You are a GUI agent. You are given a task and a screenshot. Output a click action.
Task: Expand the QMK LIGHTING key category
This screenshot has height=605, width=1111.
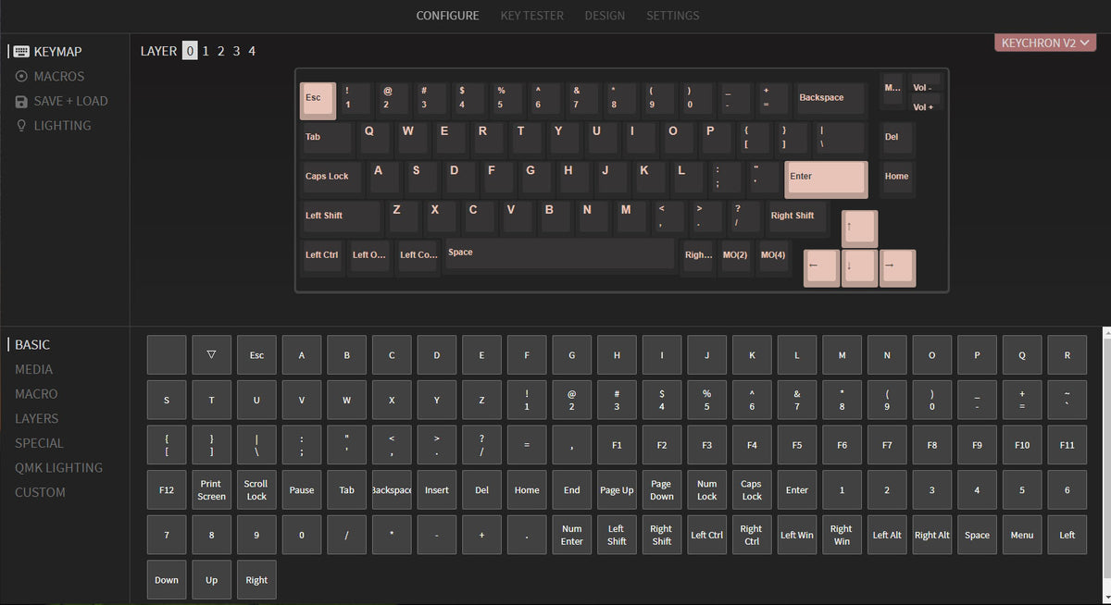(x=59, y=467)
